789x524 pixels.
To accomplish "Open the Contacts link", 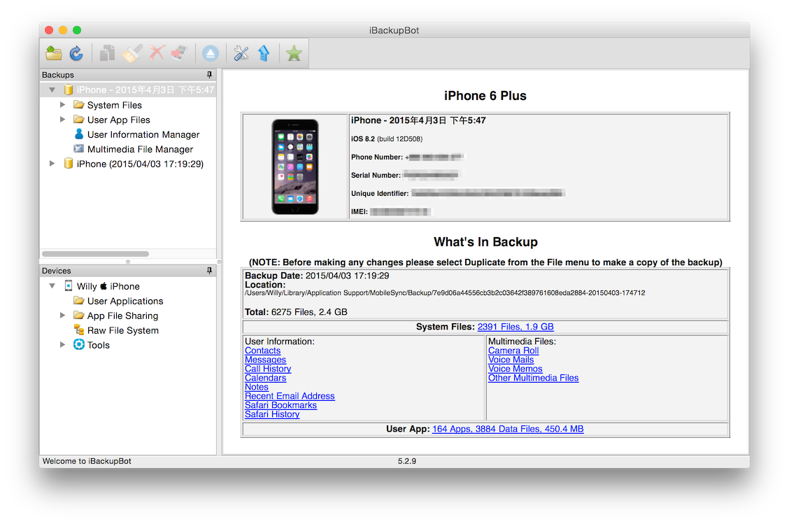I will tap(263, 350).
